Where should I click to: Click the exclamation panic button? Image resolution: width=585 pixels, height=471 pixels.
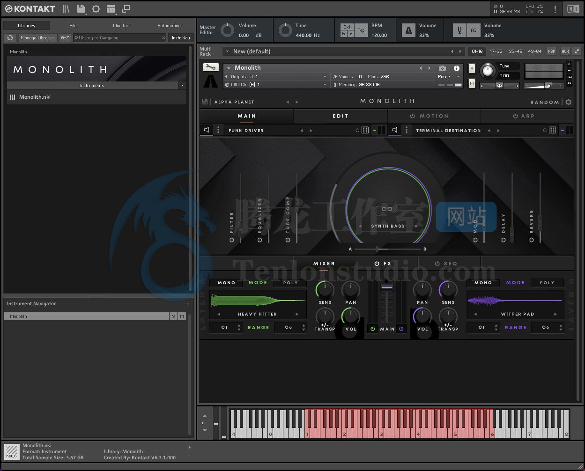point(555,9)
